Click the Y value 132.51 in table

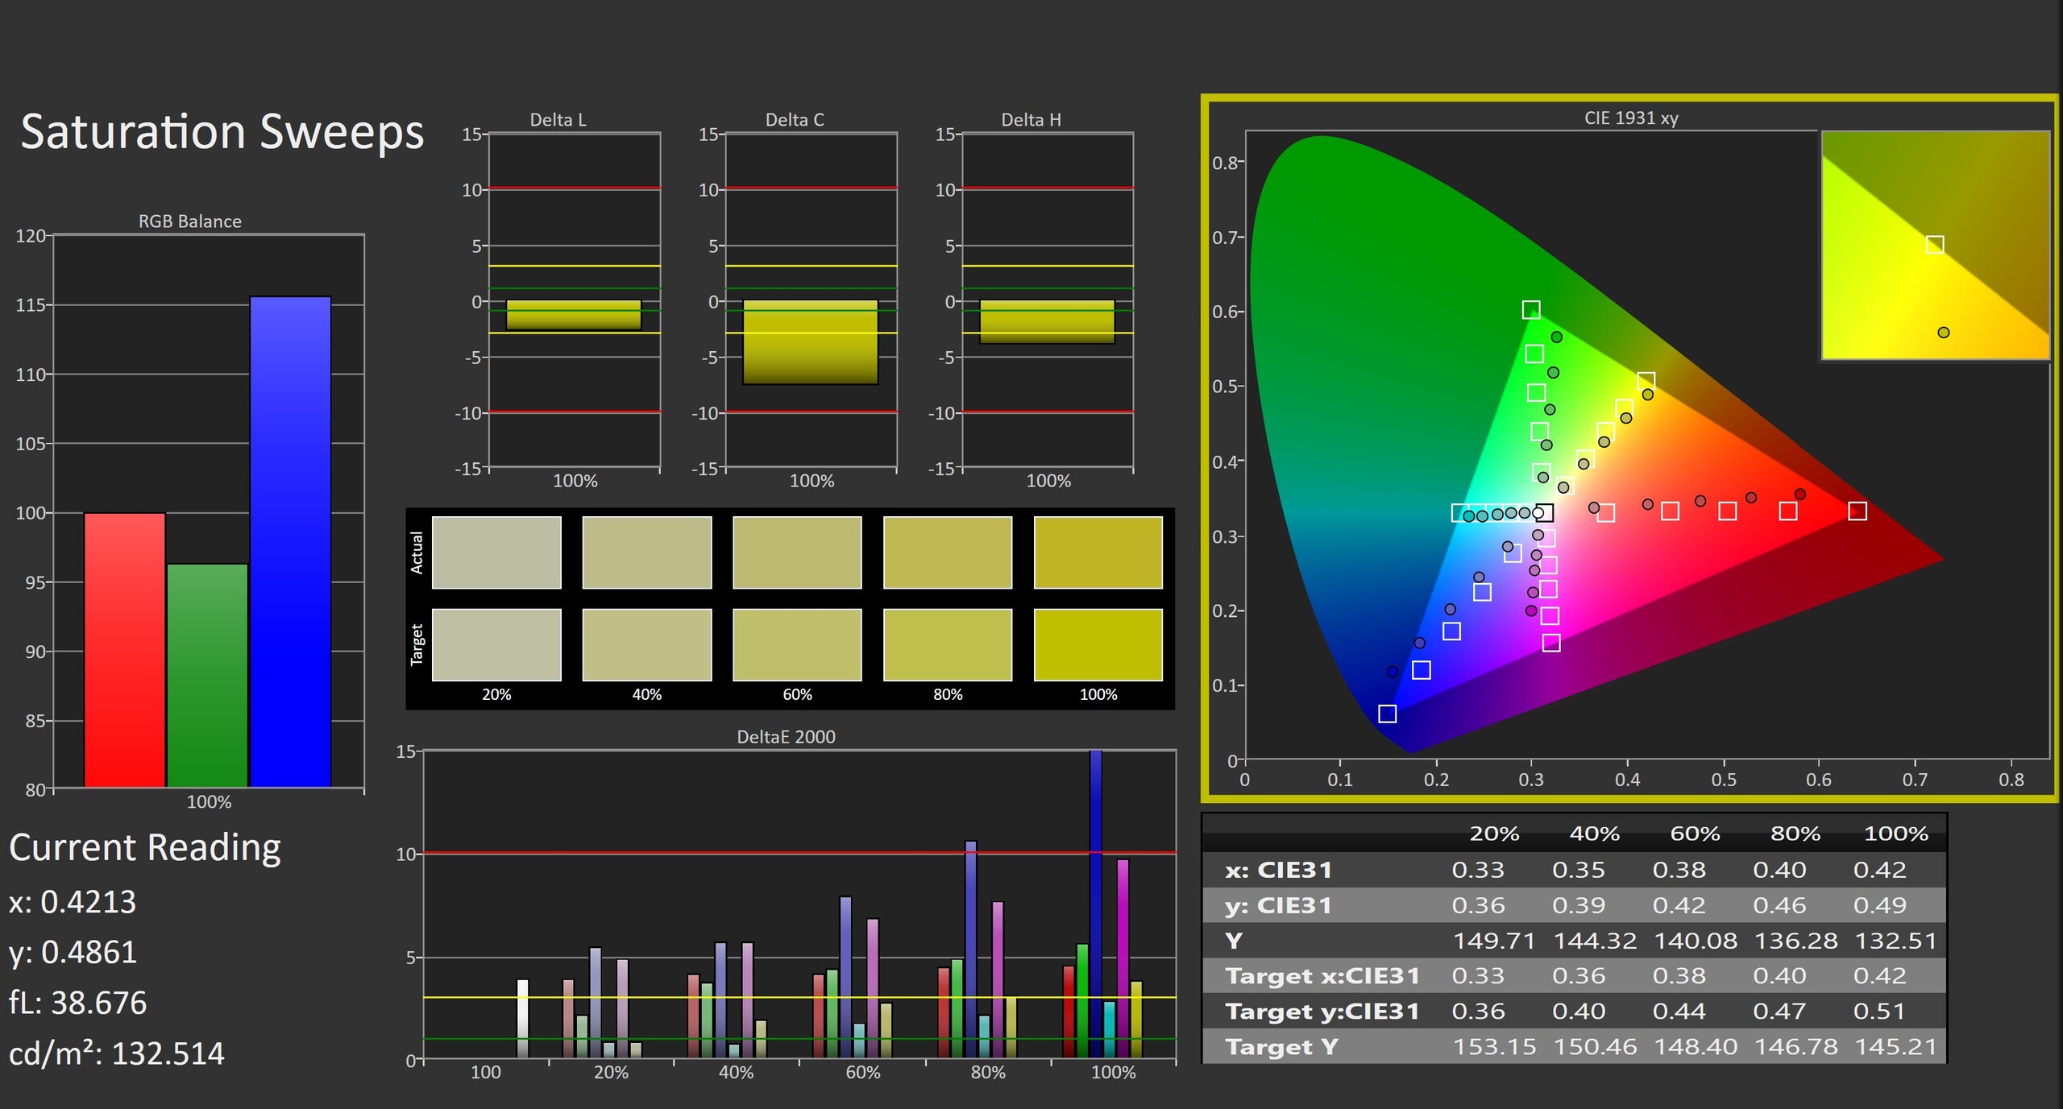(x=1895, y=941)
